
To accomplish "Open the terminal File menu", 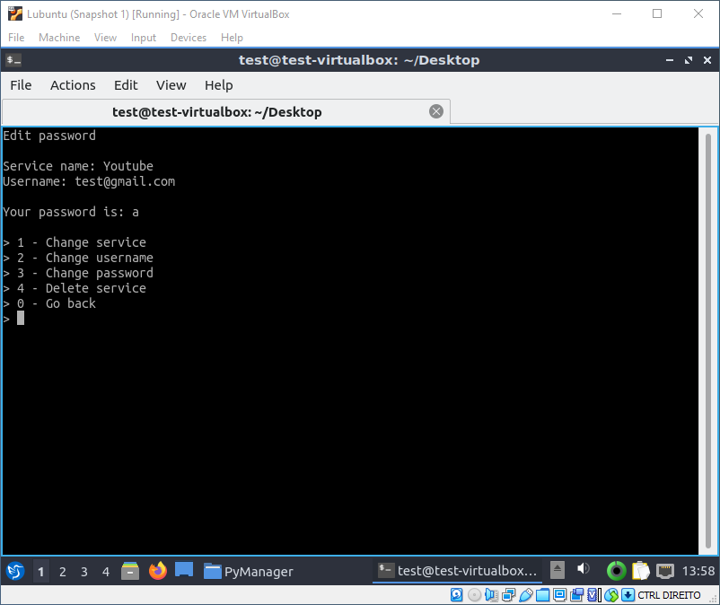I will pos(21,85).
